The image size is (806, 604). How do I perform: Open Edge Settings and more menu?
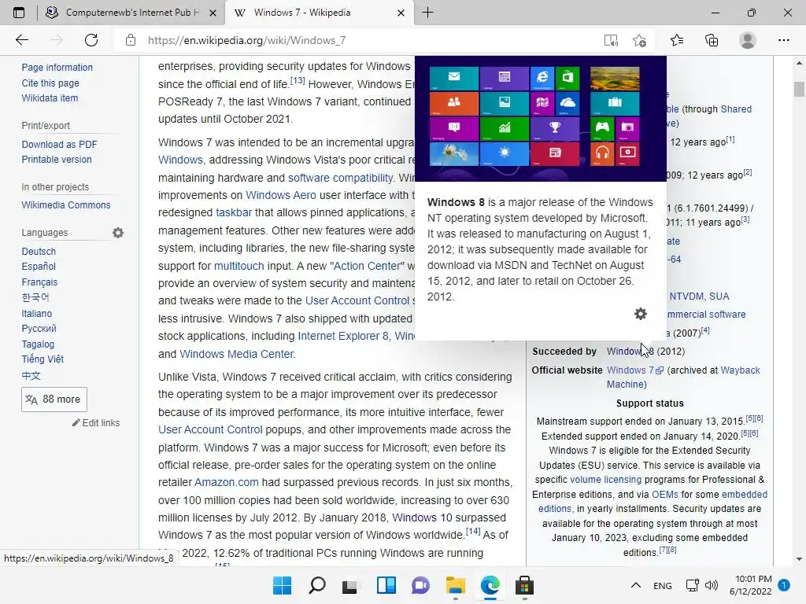[783, 40]
